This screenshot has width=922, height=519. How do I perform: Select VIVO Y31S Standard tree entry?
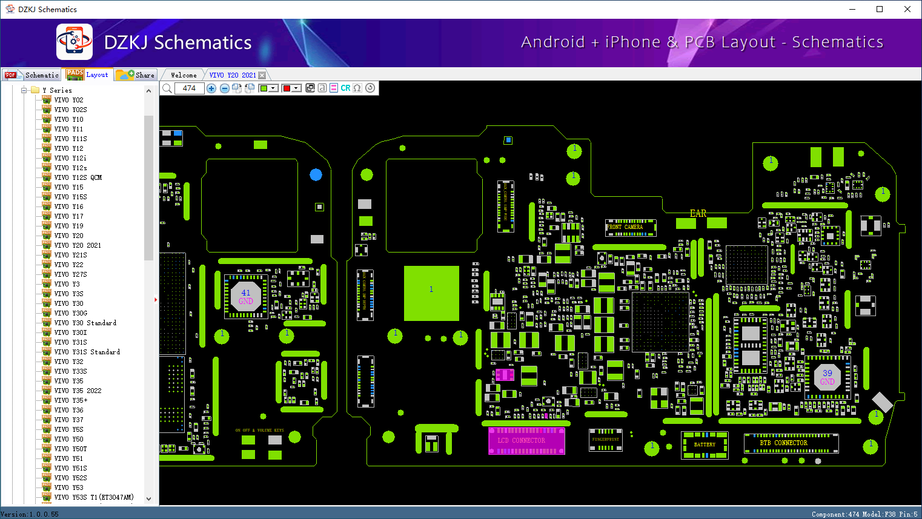tap(87, 352)
